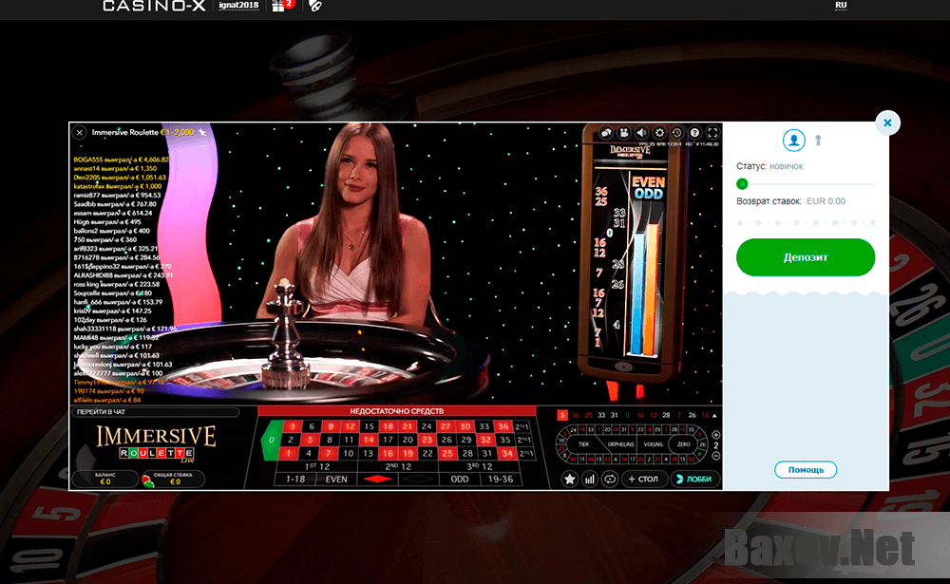
Task: Click the green Депозит button
Action: tap(805, 257)
